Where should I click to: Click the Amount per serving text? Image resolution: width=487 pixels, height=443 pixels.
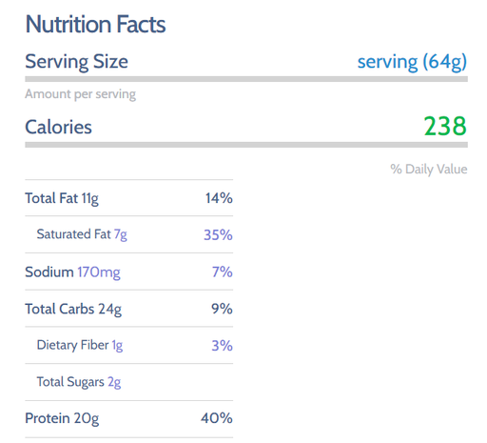click(81, 94)
